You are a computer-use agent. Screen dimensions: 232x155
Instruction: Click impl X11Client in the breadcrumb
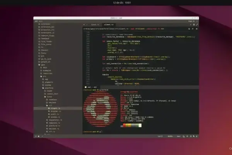pos(137,29)
